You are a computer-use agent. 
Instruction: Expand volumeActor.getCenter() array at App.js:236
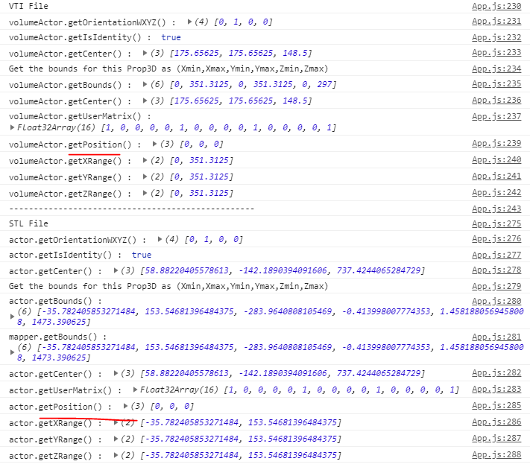point(145,101)
